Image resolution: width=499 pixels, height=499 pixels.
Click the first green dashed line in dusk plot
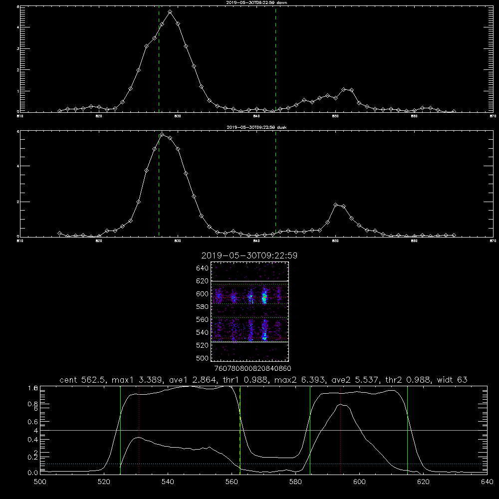(x=159, y=184)
